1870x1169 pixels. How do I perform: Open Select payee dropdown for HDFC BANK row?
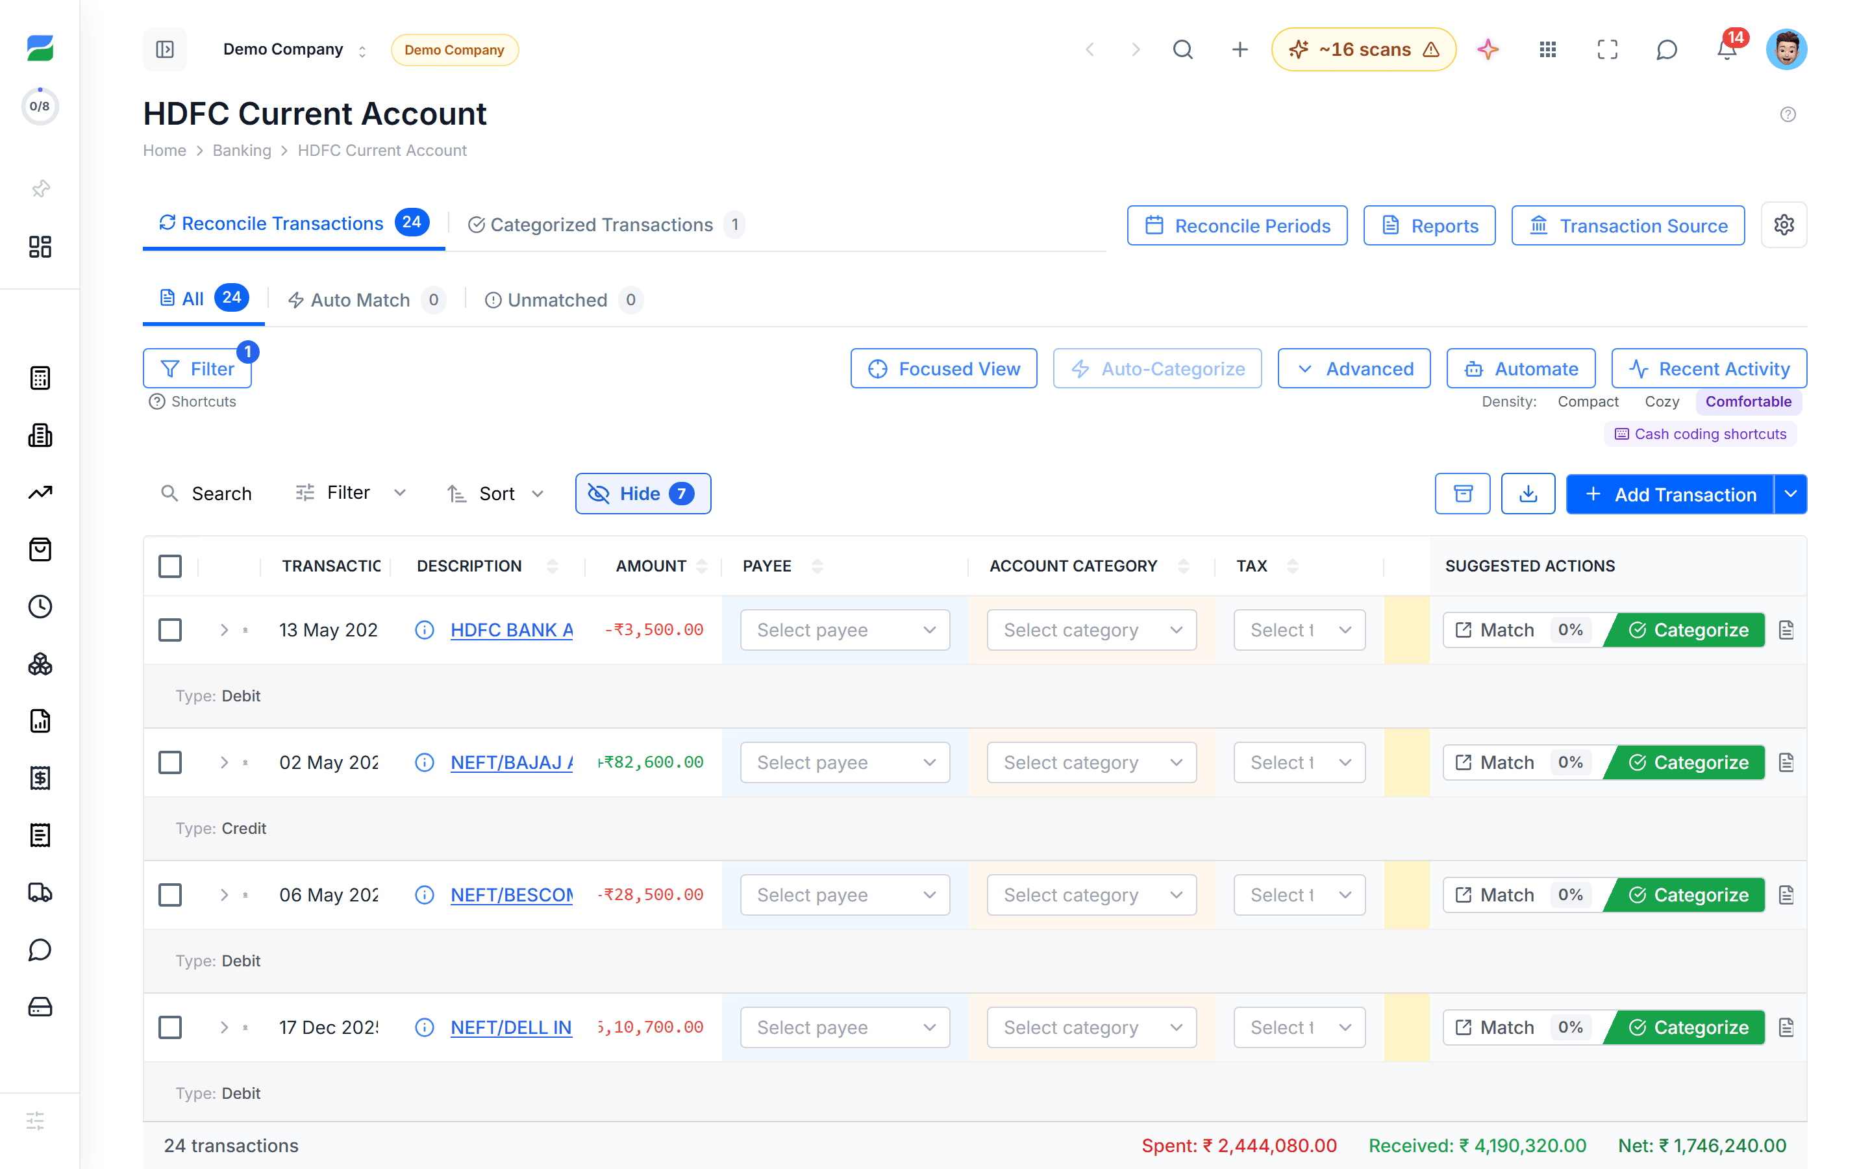coord(845,630)
